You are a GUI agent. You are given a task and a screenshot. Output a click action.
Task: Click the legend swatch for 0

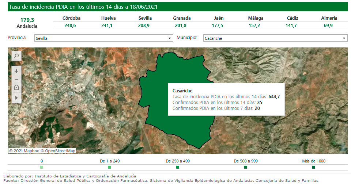click(x=42, y=167)
